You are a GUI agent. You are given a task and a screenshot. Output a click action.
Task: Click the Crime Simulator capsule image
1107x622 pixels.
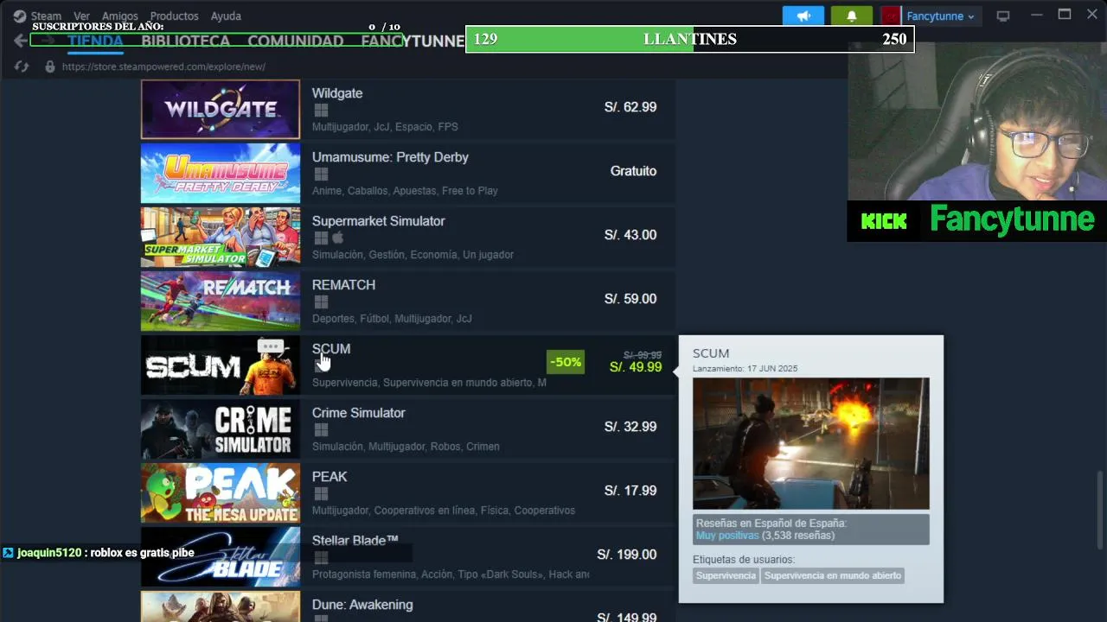click(x=221, y=428)
